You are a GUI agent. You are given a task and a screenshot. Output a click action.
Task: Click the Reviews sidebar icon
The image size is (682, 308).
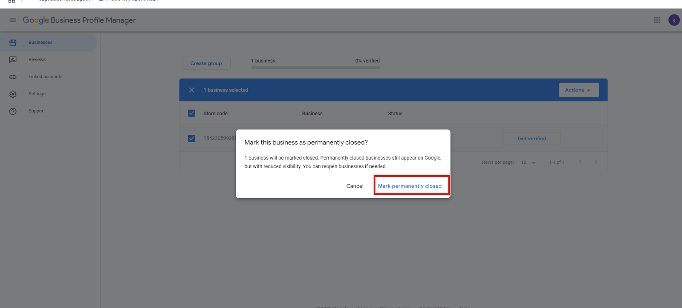(x=13, y=60)
